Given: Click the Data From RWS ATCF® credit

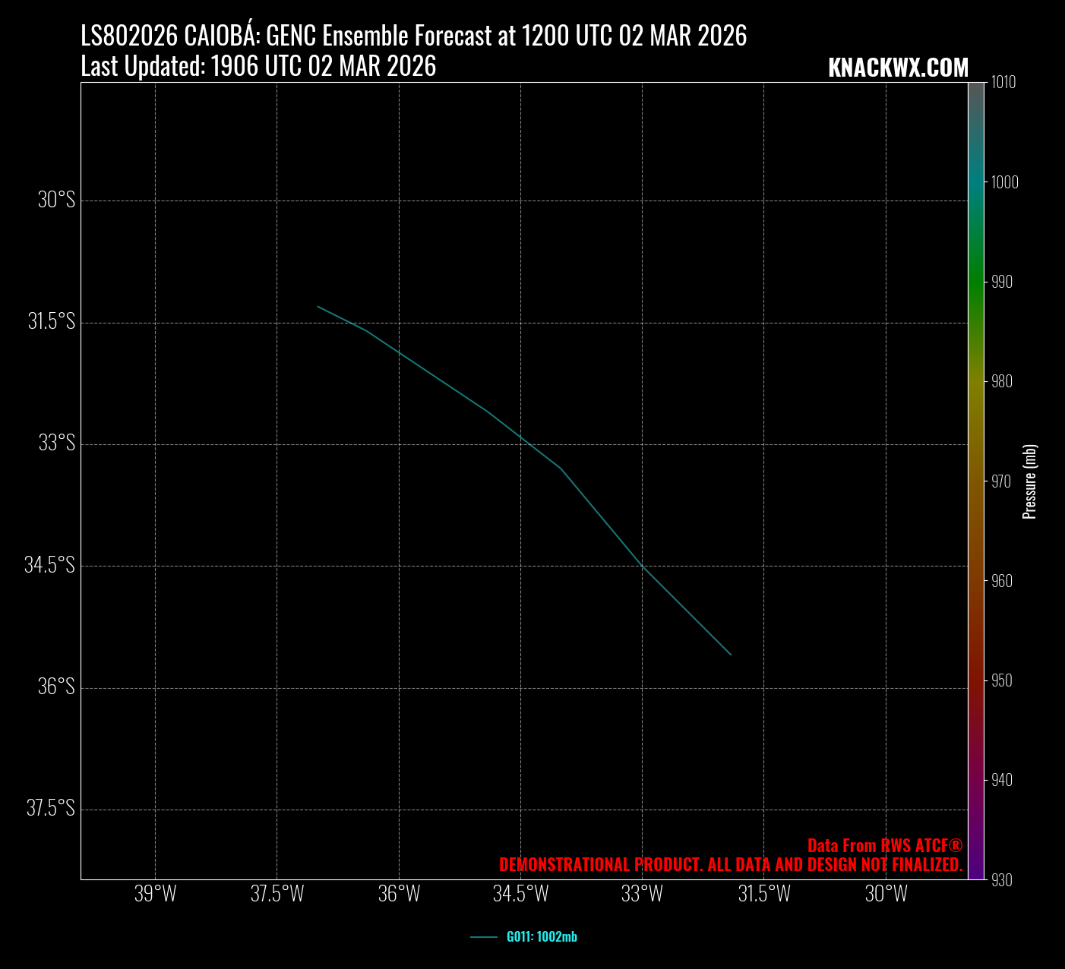Looking at the screenshot, I should point(884,846).
